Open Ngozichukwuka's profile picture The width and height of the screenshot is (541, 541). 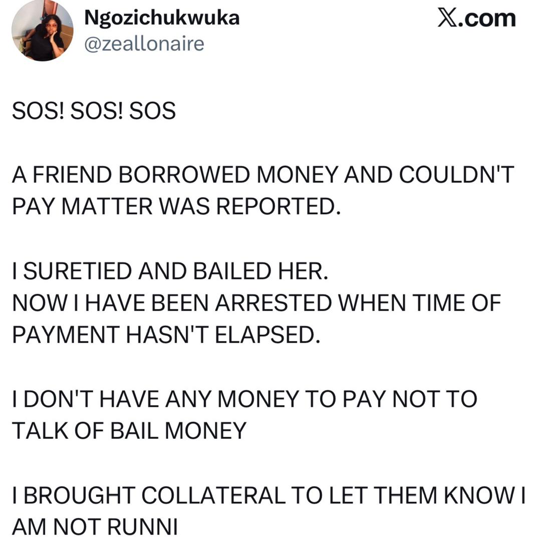point(43,32)
